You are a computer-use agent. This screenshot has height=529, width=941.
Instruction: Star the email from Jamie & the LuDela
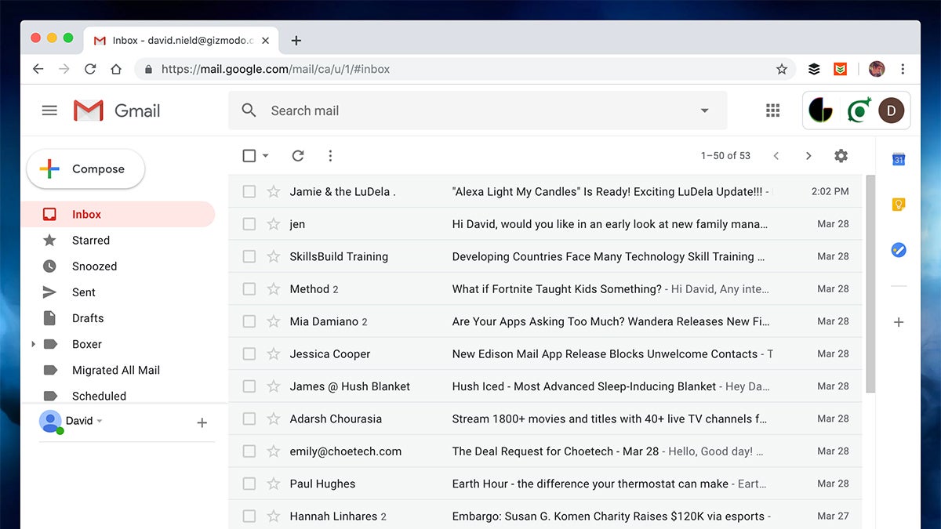tap(272, 190)
